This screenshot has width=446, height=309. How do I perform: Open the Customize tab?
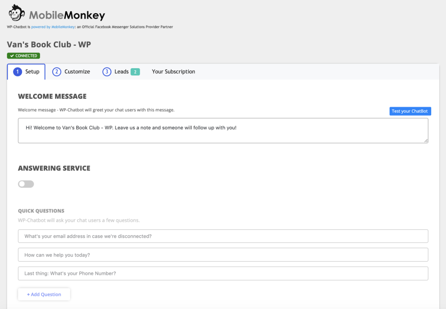click(x=77, y=71)
